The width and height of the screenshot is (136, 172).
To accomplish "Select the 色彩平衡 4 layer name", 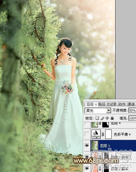I will [x=122, y=134].
